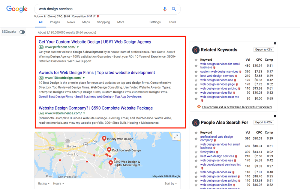Star the web design services usa keyword in Related Keywords

(x=196, y=80)
